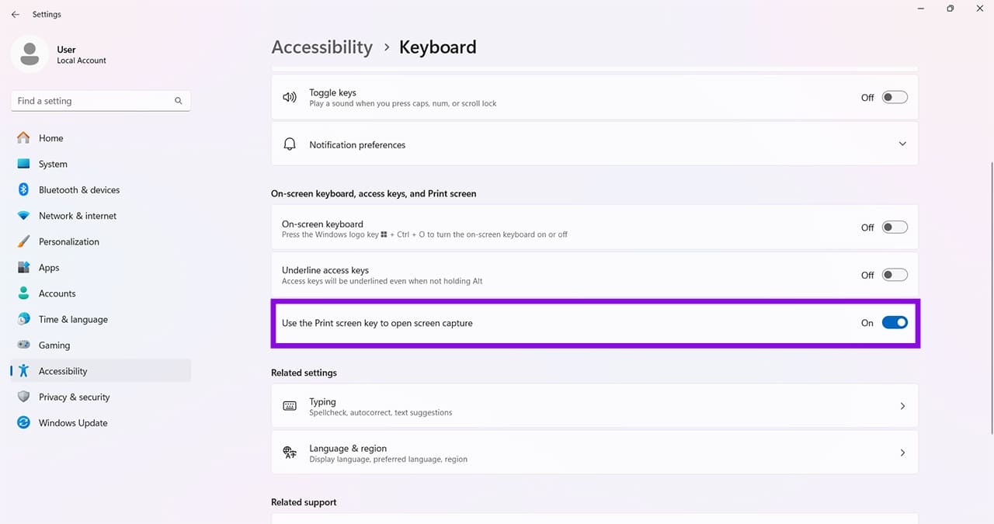
Task: Enable the On-screen keyboard toggle
Action: click(895, 227)
